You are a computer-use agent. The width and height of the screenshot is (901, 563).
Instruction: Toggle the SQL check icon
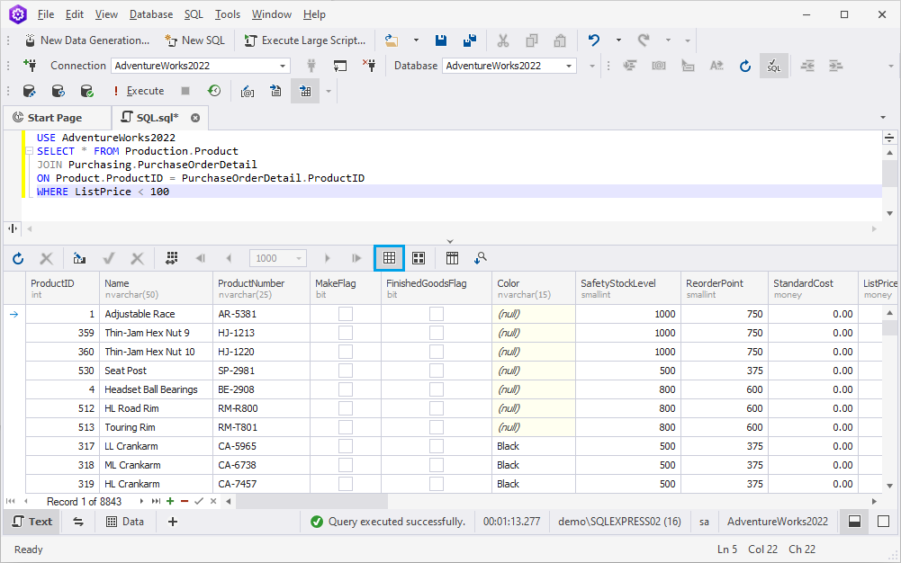click(x=774, y=66)
